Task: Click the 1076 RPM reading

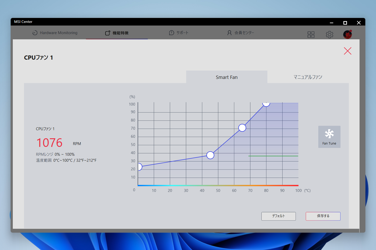Action: [x=49, y=143]
